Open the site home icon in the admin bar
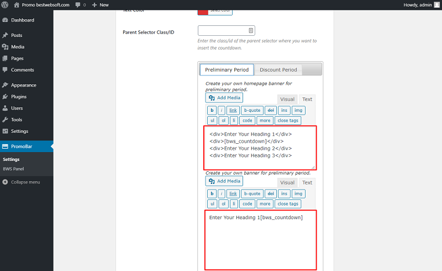 [17, 5]
